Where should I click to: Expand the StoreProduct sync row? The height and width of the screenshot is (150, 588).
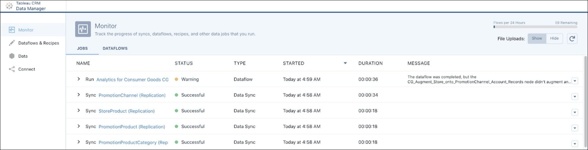pyautogui.click(x=78, y=110)
